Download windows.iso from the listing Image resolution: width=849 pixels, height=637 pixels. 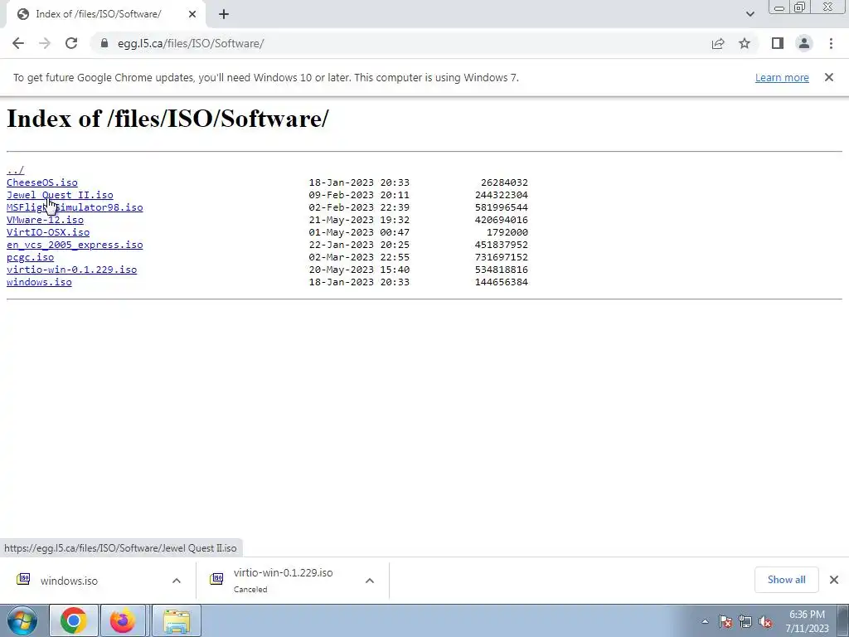pyautogui.click(x=39, y=282)
